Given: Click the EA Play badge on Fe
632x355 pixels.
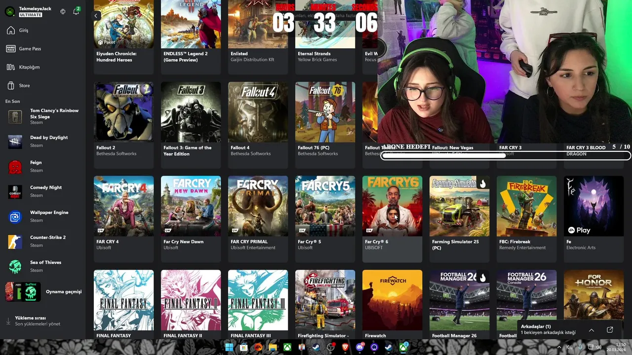Looking at the screenshot, I should click(x=579, y=230).
